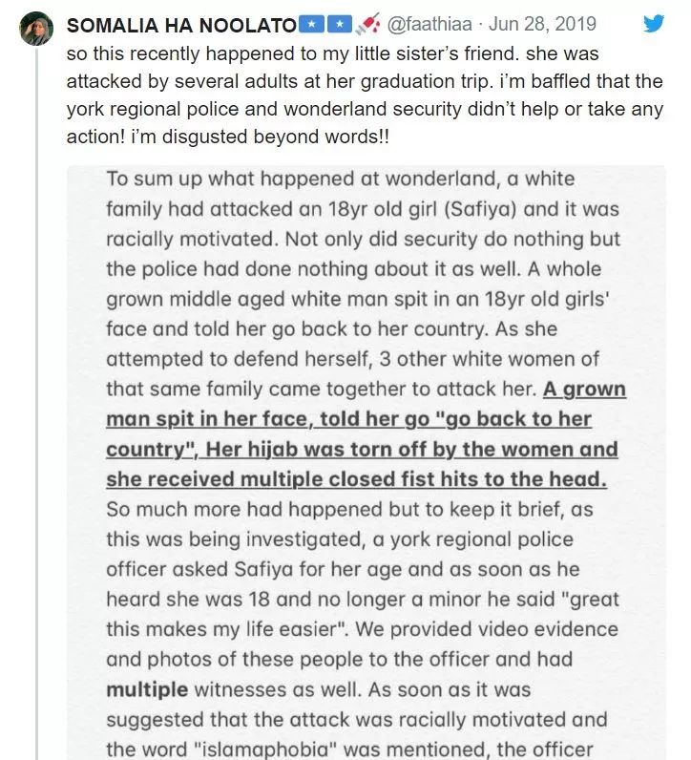This screenshot has height=760, width=691.
Task: Click the tweet author's profile avatar
Action: pos(36,29)
